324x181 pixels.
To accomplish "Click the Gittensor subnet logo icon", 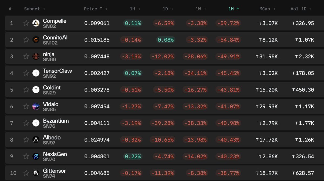I will pyautogui.click(x=36, y=173).
